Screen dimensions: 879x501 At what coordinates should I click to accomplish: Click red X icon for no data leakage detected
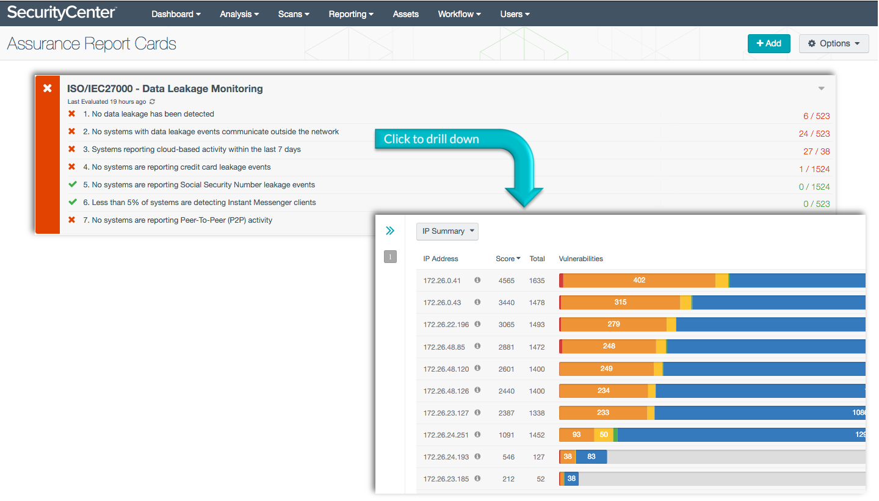tap(72, 114)
